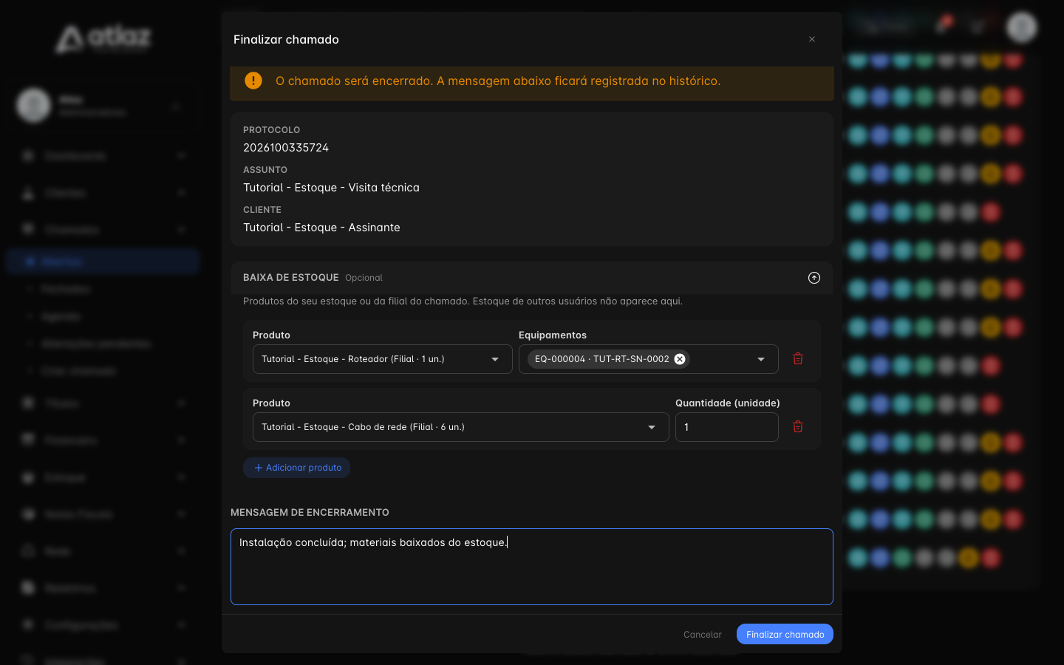1064x665 pixels.
Task: Delete the Roteador product row
Action: tap(798, 359)
